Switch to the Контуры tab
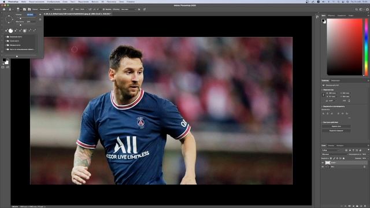 coord(340,146)
